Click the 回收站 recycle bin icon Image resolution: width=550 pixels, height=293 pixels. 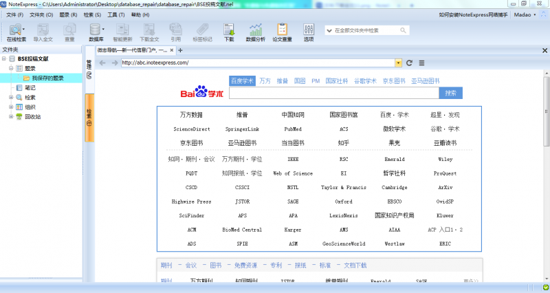point(19,116)
